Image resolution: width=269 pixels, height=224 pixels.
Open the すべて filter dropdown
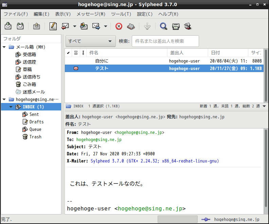pos(91,41)
